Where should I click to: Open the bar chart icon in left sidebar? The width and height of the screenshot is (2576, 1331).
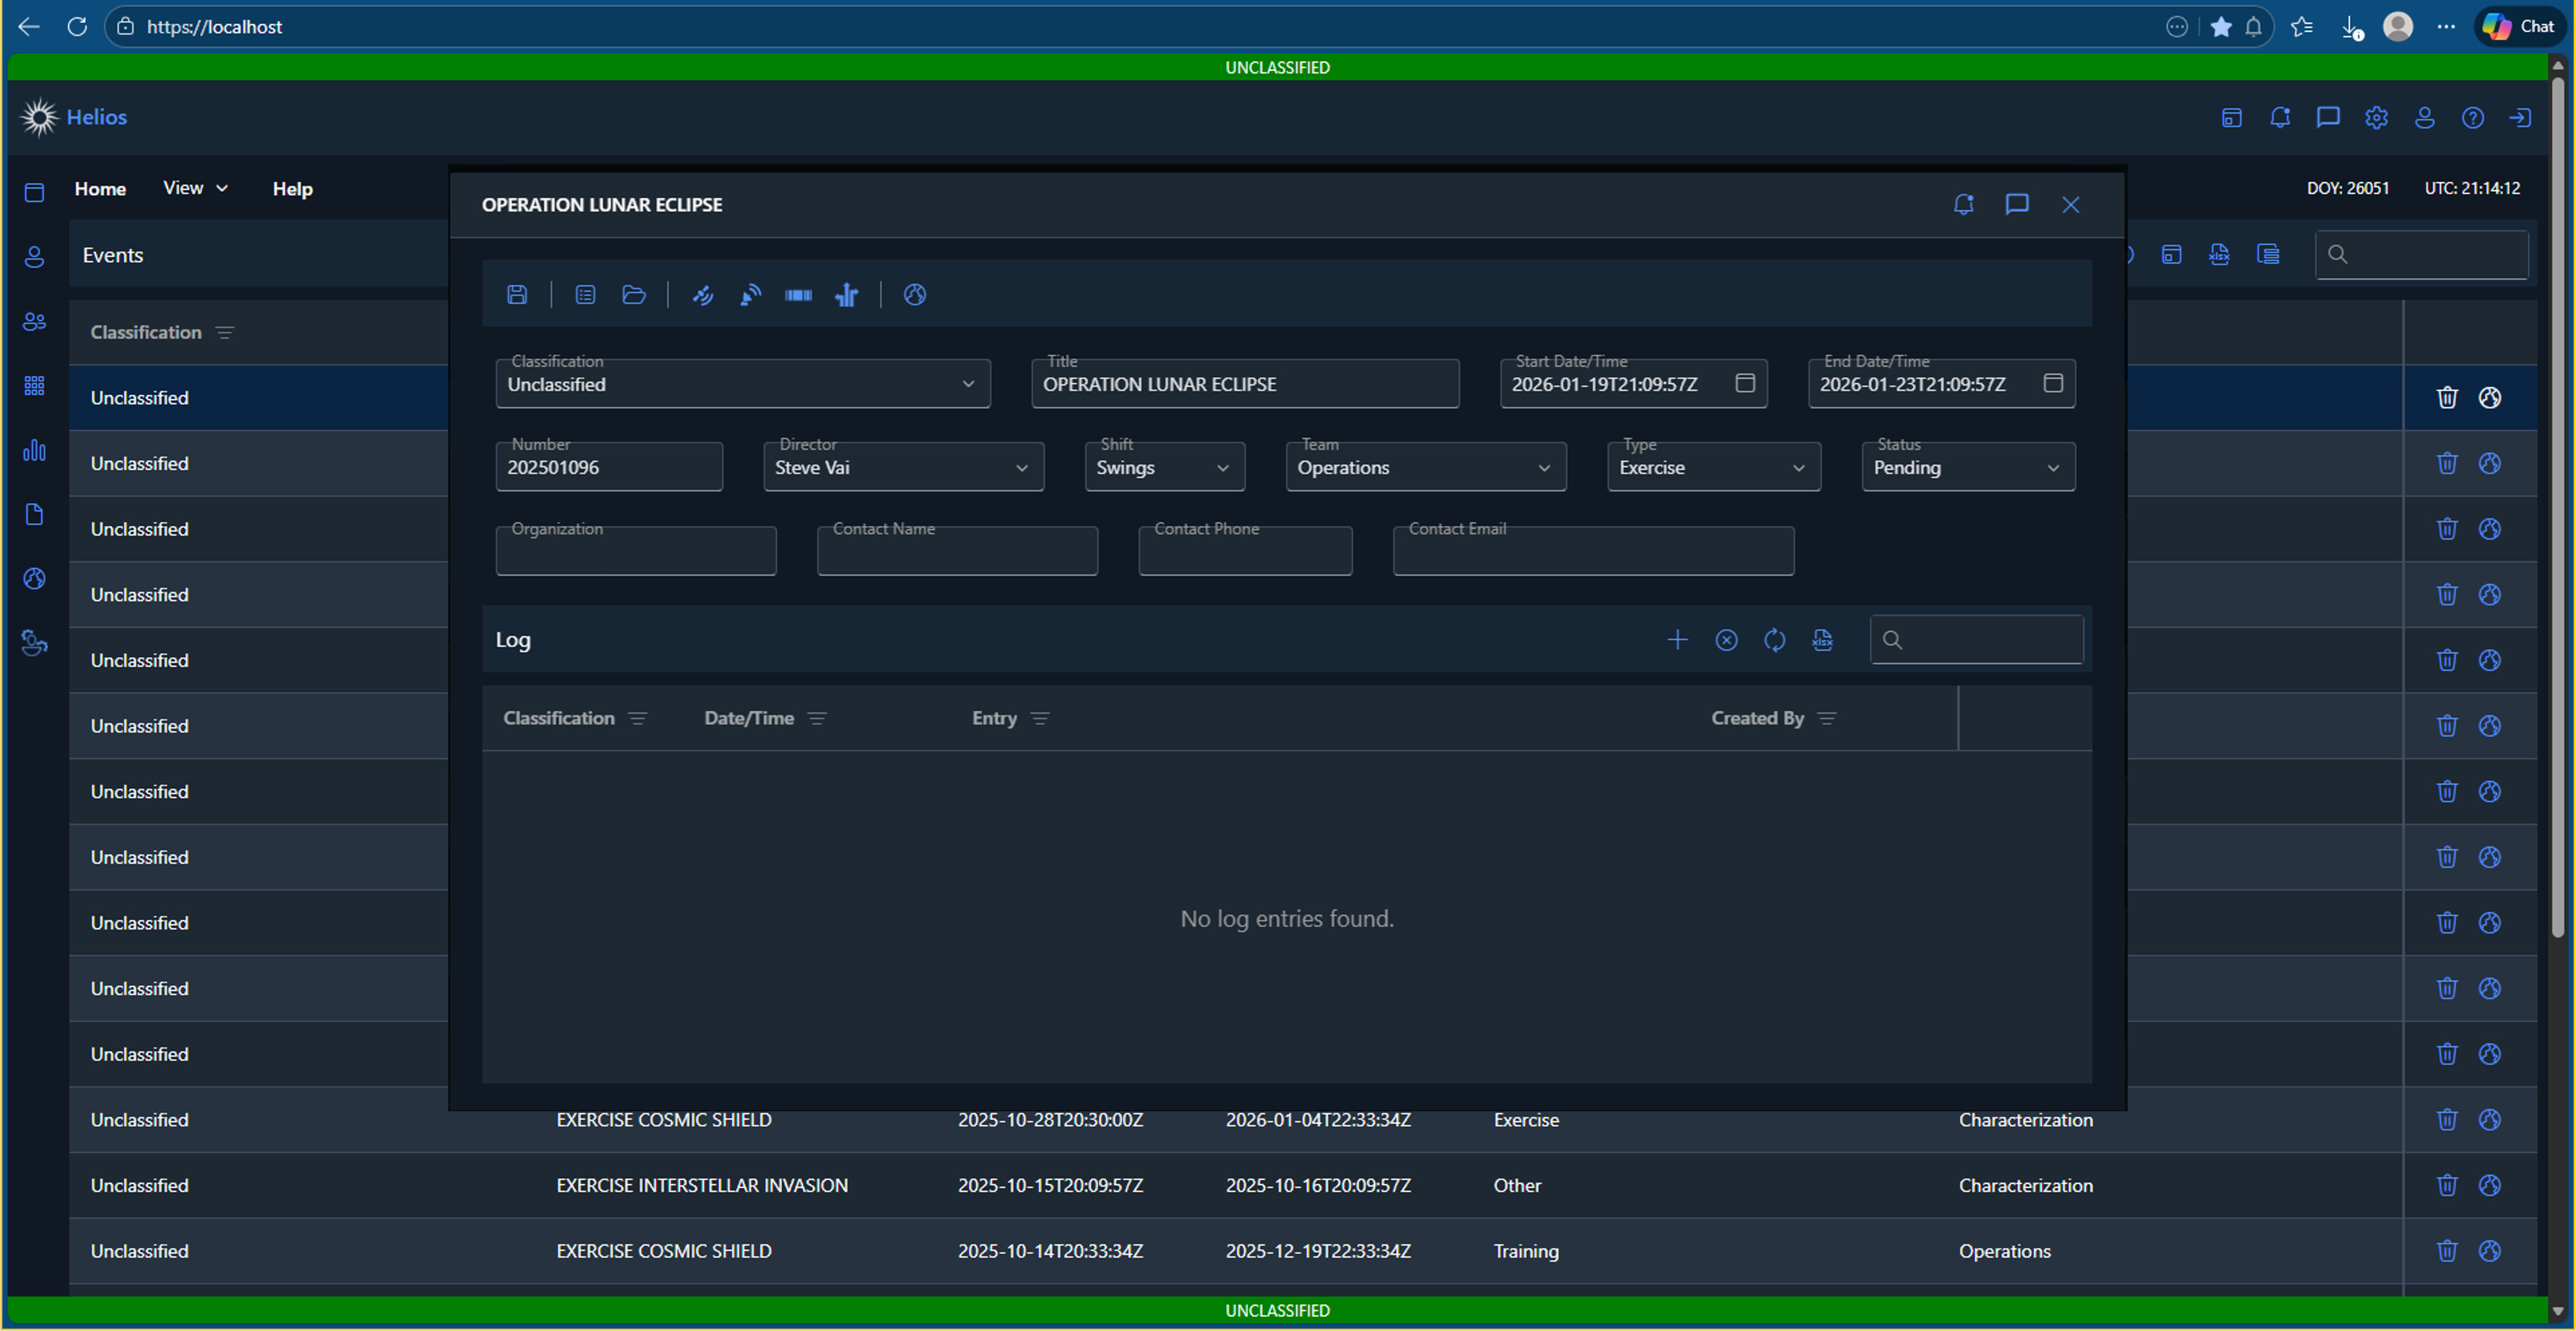tap(34, 450)
